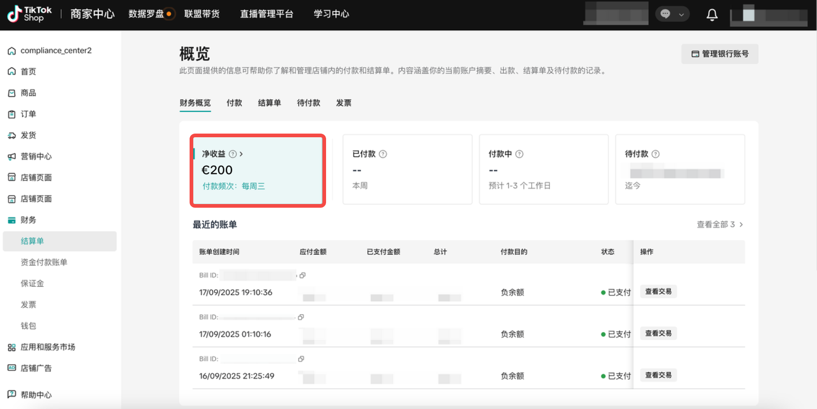The image size is (817, 409).
Task: Click question mark icon next to 付款中
Action: pyautogui.click(x=519, y=154)
